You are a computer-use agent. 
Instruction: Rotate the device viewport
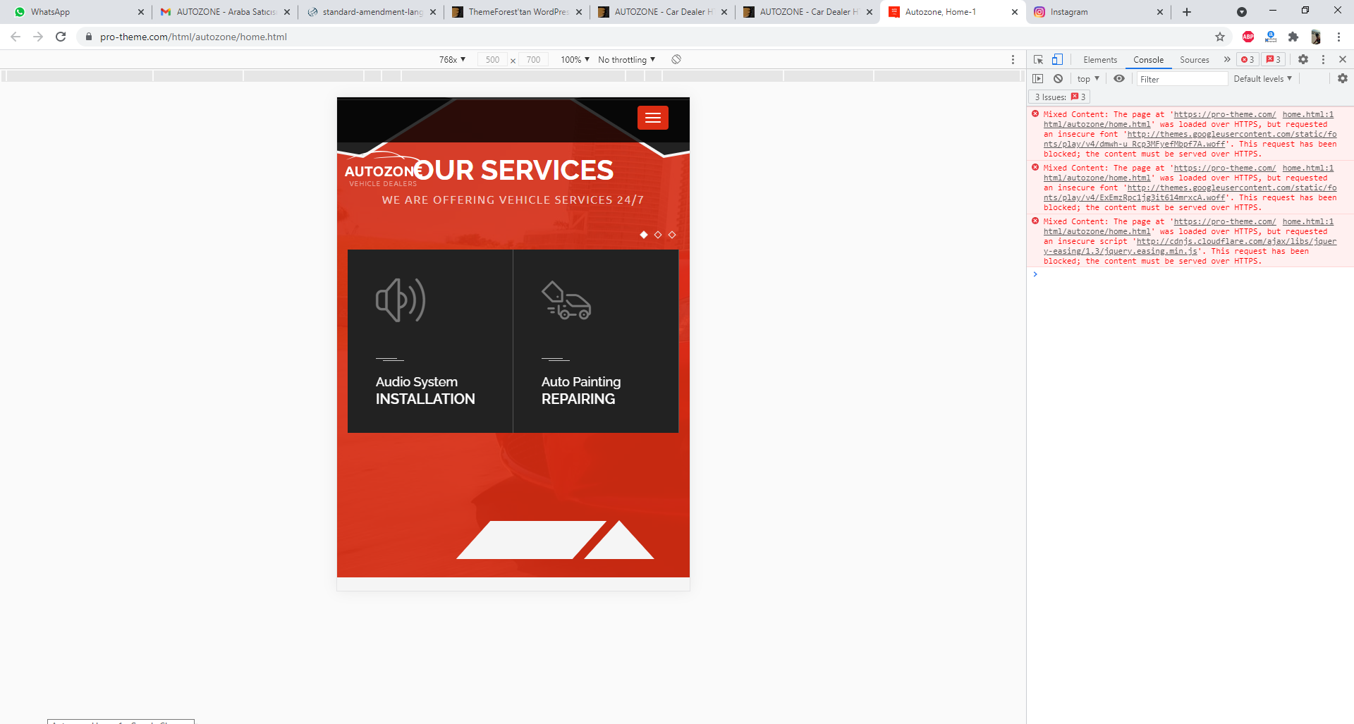(x=676, y=60)
